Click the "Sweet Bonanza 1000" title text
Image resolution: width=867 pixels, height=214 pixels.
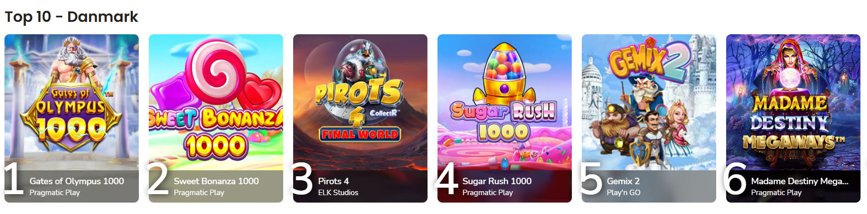click(x=216, y=181)
